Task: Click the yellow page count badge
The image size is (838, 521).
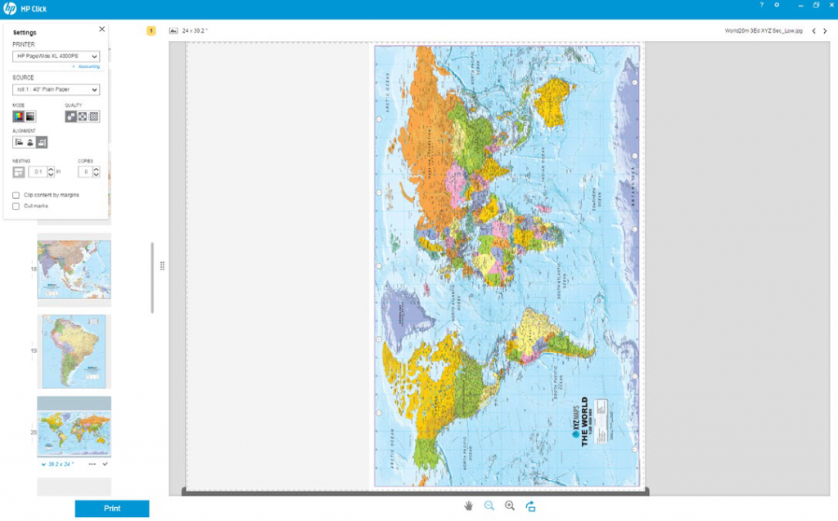Action: (151, 31)
